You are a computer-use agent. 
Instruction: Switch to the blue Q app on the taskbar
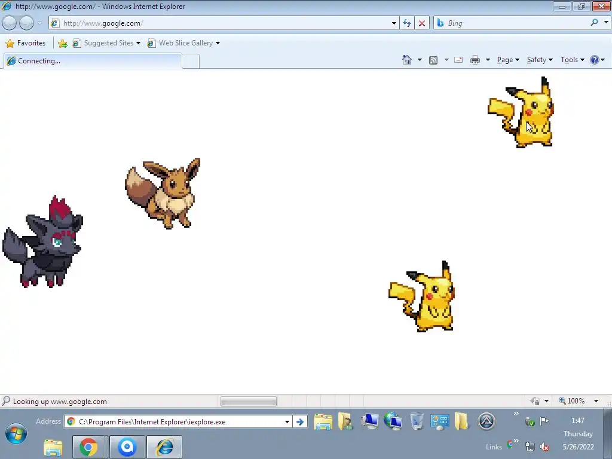[127, 447]
